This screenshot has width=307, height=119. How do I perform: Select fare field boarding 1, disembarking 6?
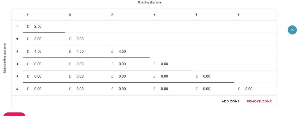(x=44, y=89)
